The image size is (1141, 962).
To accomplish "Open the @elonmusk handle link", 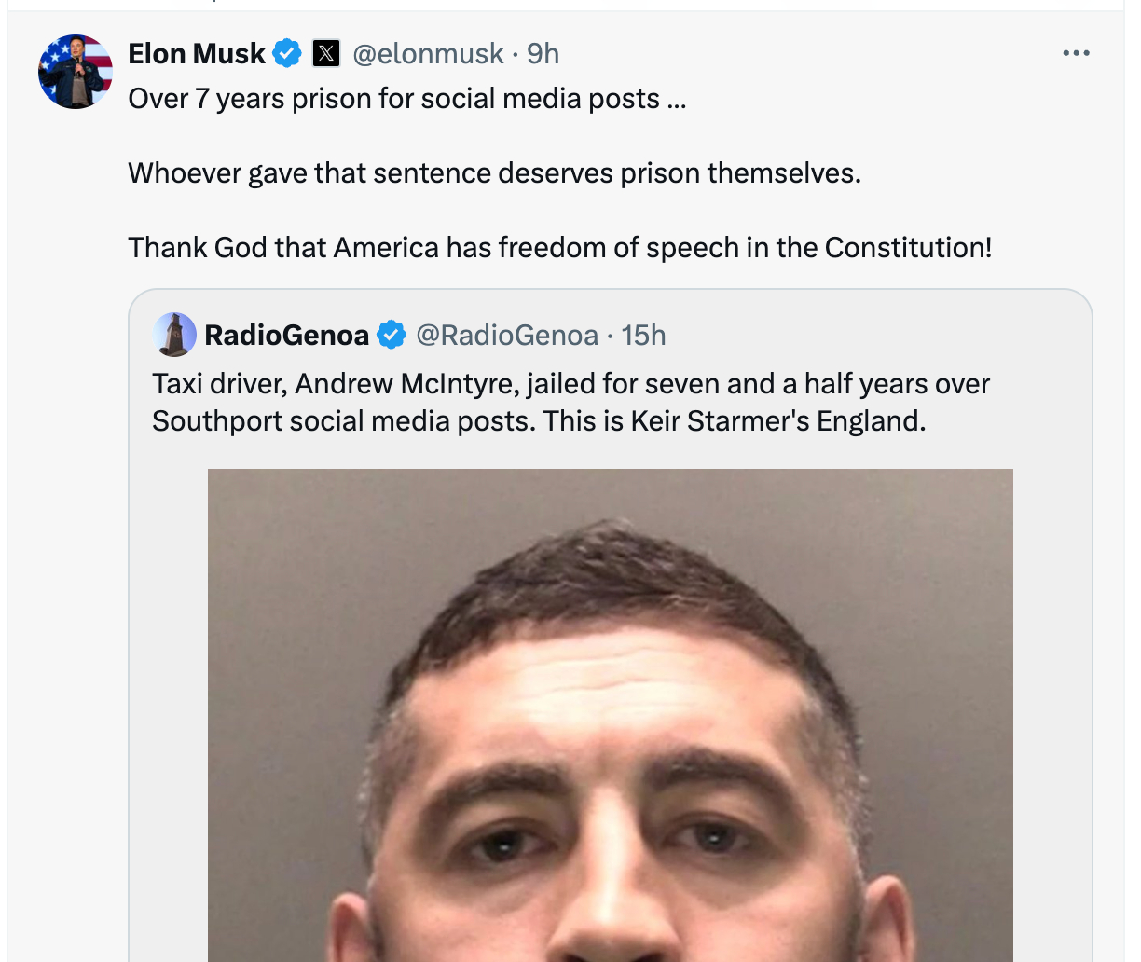I will pyautogui.click(x=428, y=54).
